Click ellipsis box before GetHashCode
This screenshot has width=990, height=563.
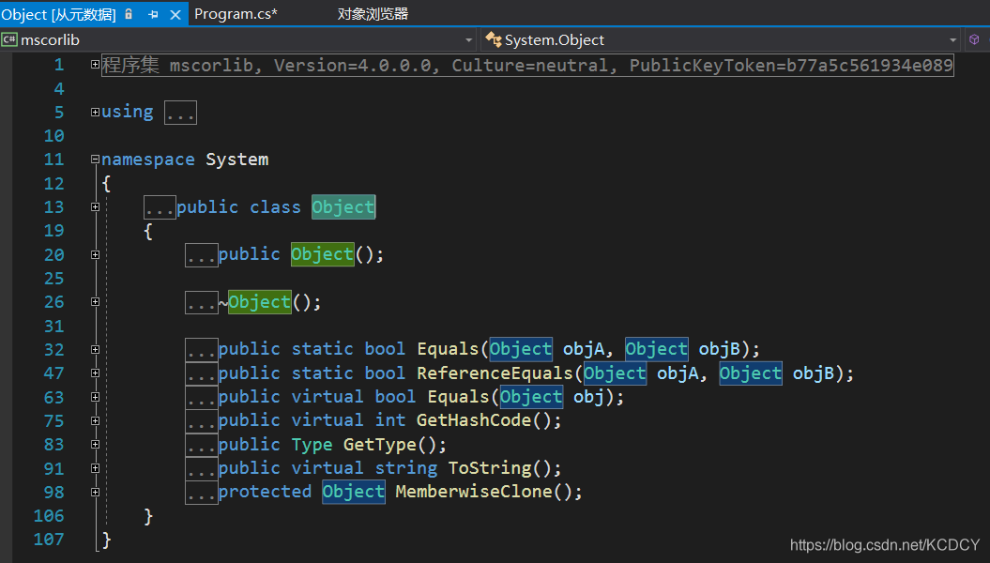[x=202, y=421]
